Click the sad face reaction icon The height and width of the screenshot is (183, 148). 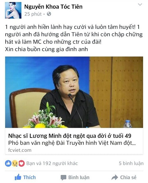pos(15,163)
